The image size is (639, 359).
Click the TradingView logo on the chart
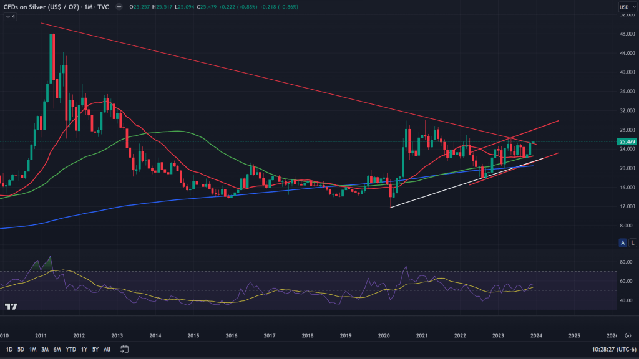[x=11, y=306]
